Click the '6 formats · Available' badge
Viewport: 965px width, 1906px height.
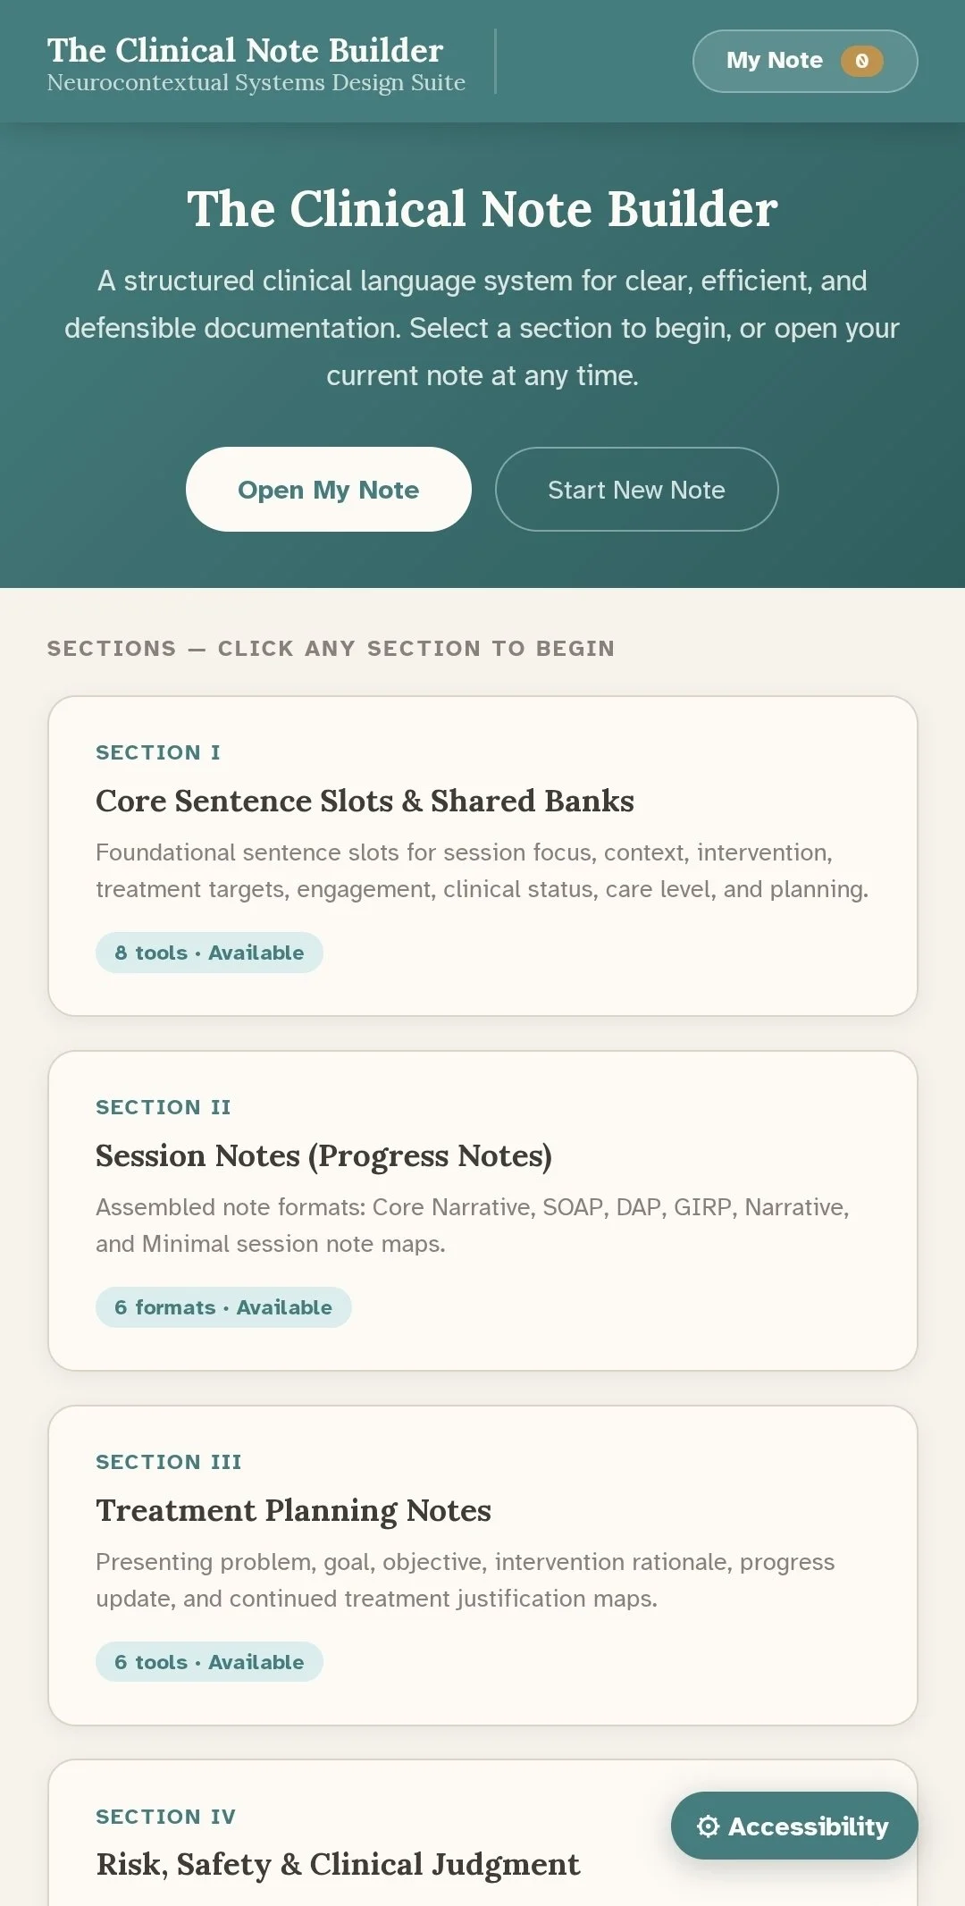point(223,1308)
